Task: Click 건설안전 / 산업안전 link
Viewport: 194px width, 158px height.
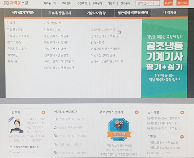Action: [x=56, y=49]
